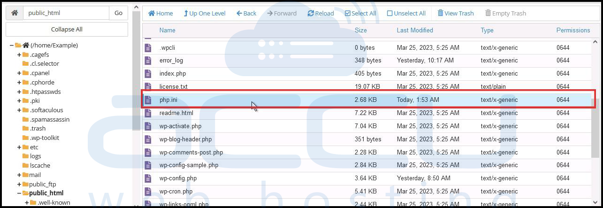Expand the public_ftp folder in tree
This screenshot has width=603, height=208.
pos(19,184)
